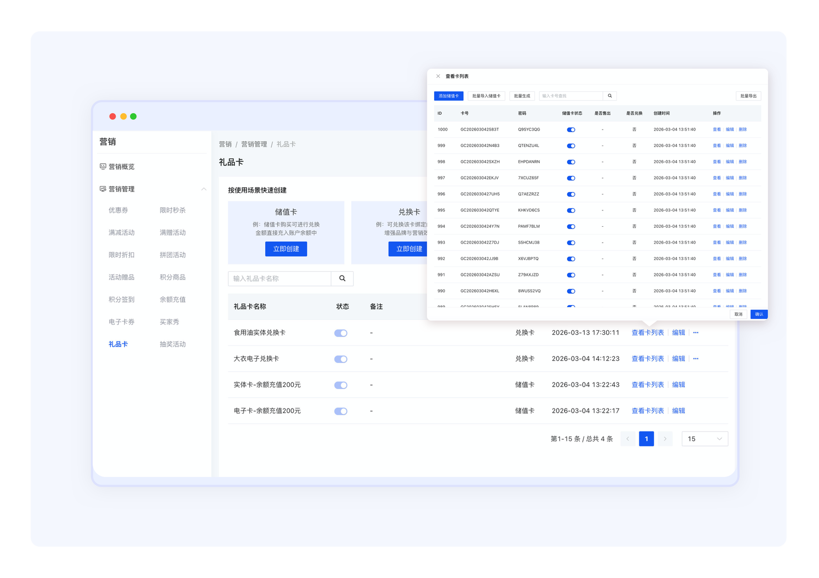Click the search icon in card list dialog
Image resolution: width=819 pixels, height=578 pixels.
(x=610, y=96)
